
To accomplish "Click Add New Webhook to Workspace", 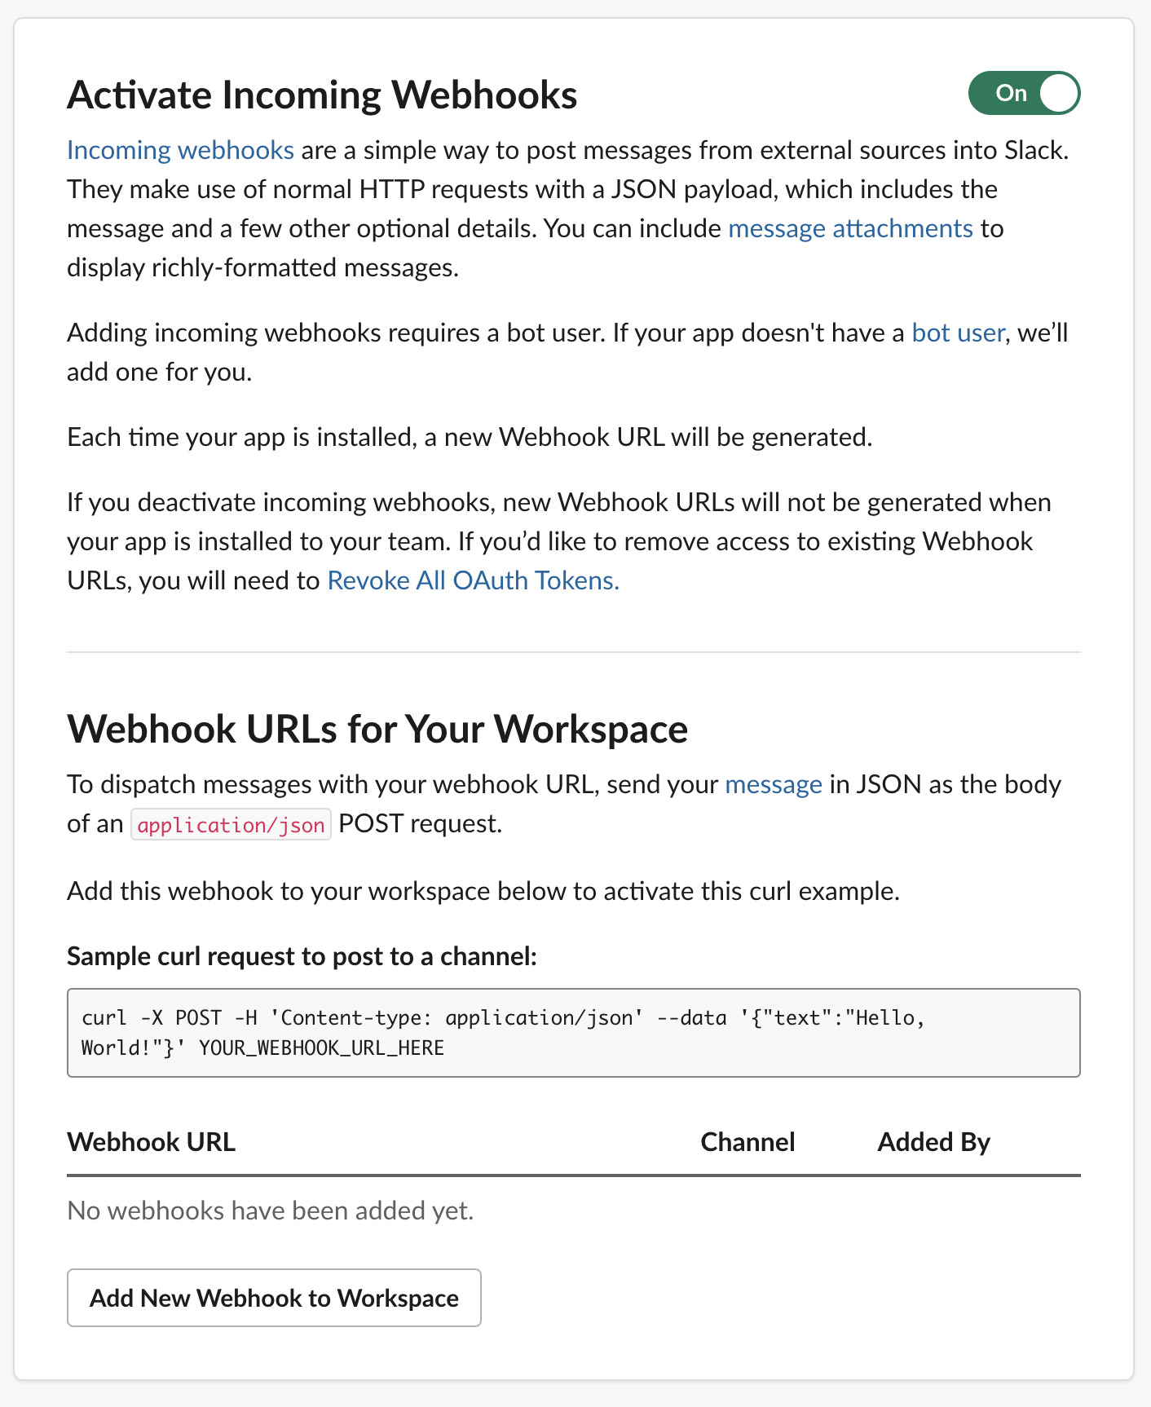I will tap(274, 1298).
